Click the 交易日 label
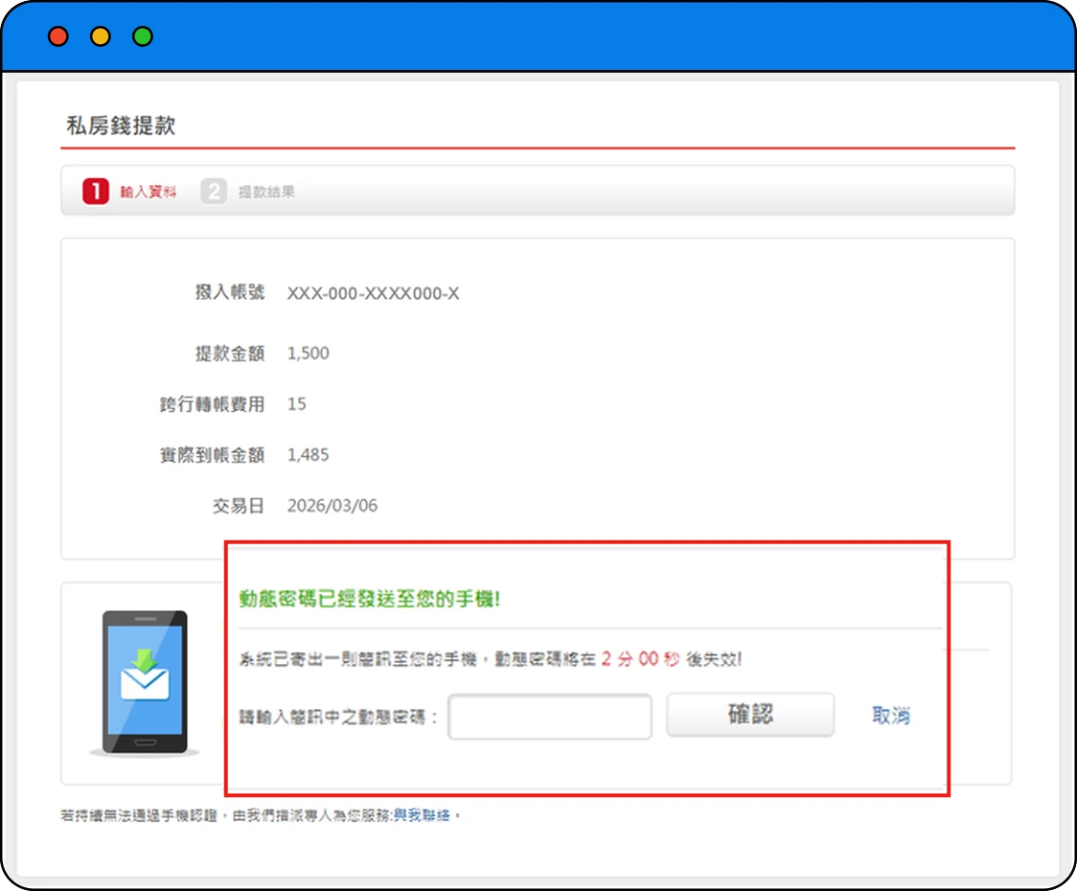Viewport: 1077px width, 891px height. 239,506
